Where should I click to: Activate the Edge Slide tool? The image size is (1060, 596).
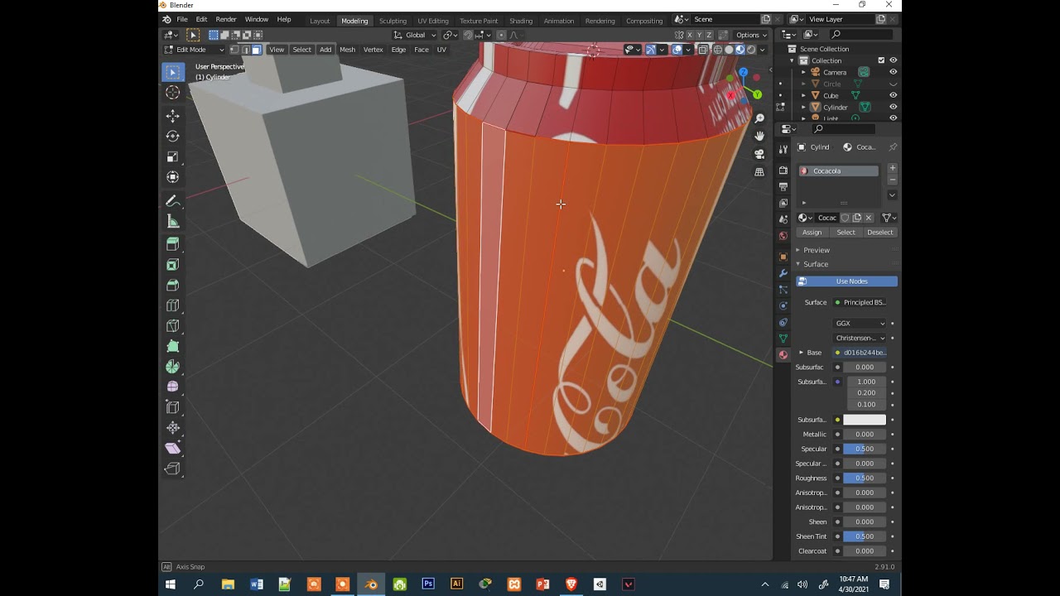pyautogui.click(x=172, y=407)
